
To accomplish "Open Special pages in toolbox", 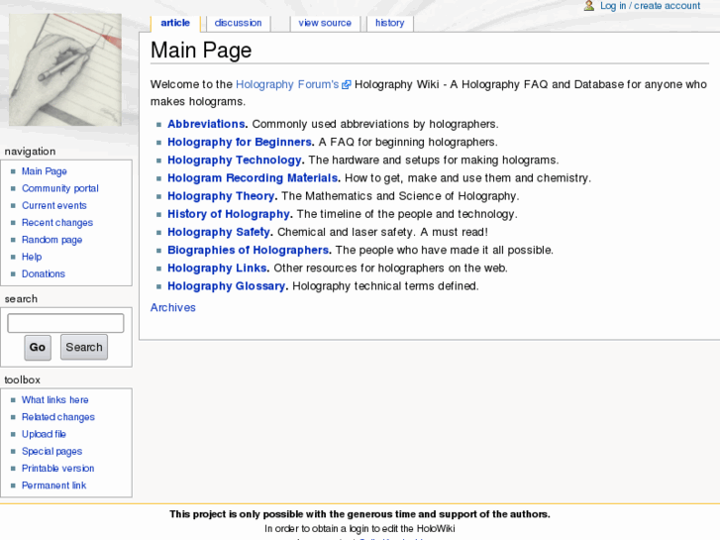I will click(x=51, y=451).
